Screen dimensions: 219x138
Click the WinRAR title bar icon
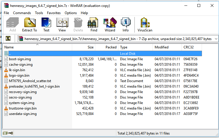(6, 6)
